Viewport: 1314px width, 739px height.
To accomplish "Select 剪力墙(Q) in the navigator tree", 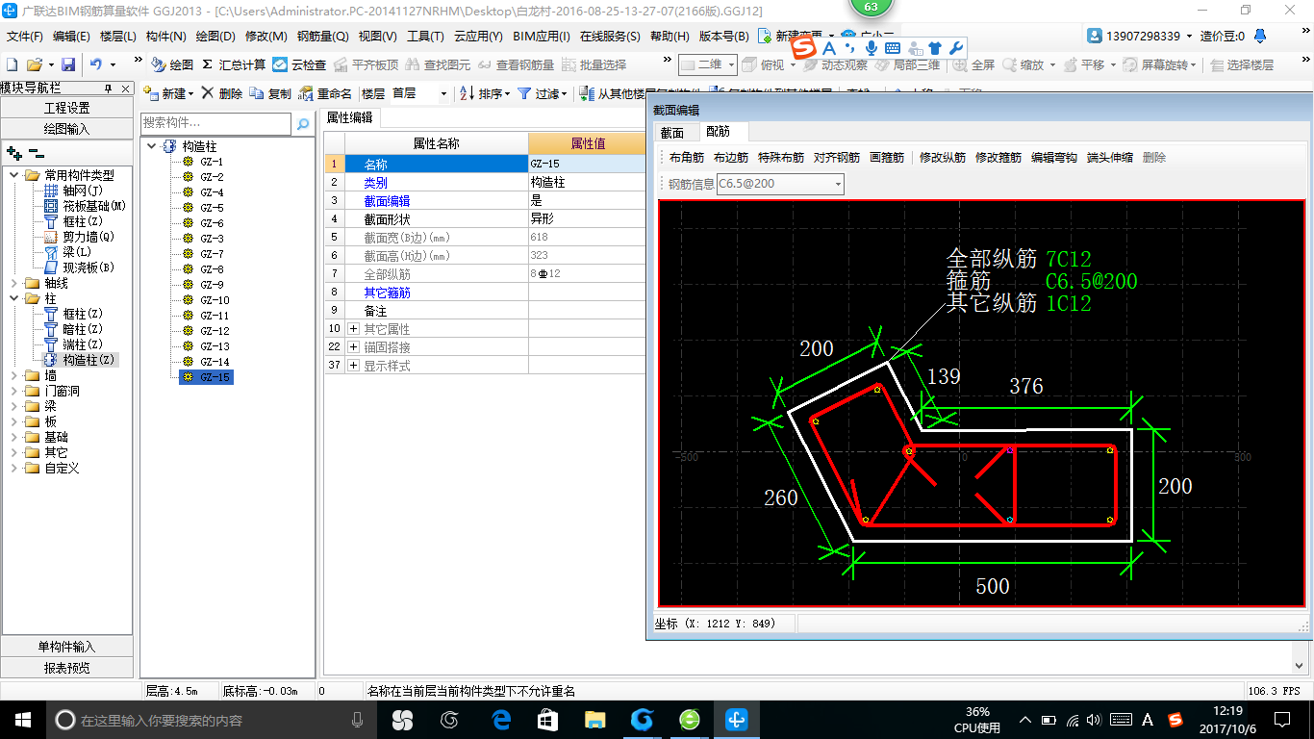I will [x=88, y=237].
